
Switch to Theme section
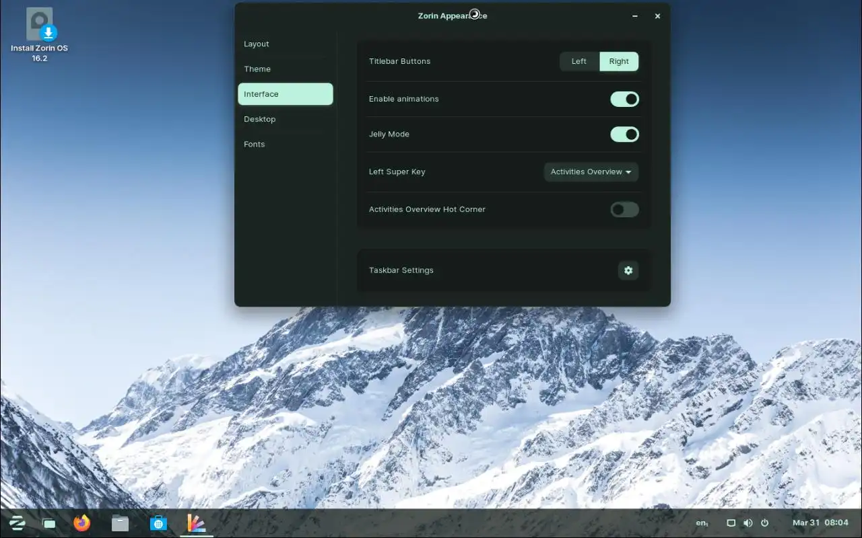tap(286, 69)
